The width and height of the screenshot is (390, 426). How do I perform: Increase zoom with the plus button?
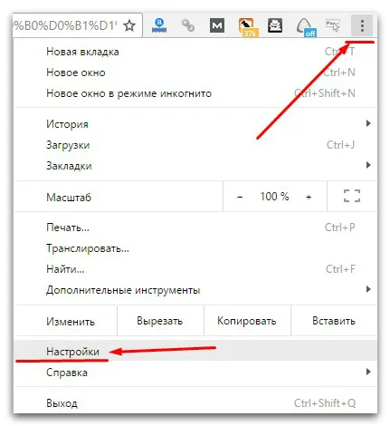[309, 197]
